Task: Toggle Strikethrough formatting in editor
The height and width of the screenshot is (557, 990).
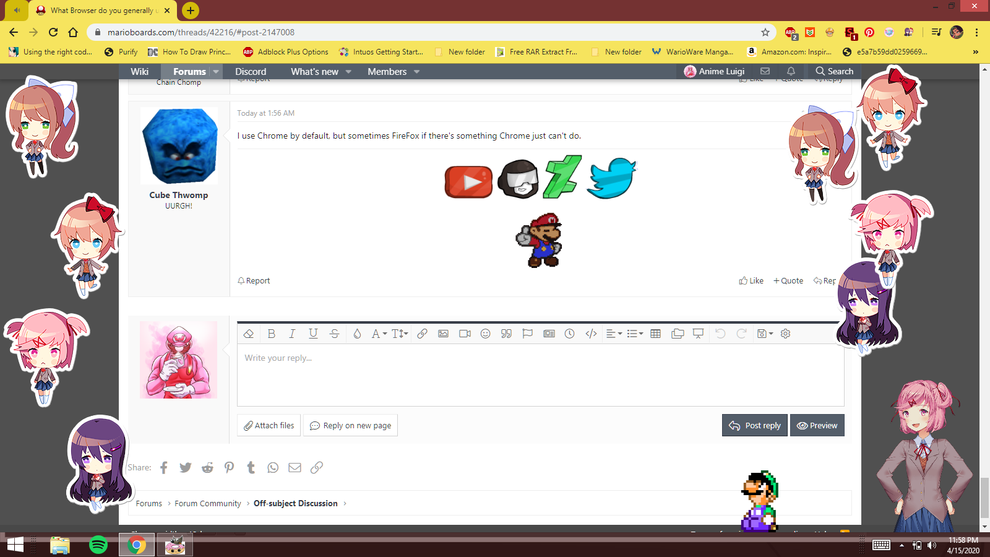Action: click(334, 334)
